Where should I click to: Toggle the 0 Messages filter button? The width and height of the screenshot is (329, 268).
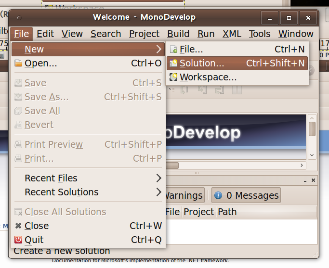click(246, 195)
